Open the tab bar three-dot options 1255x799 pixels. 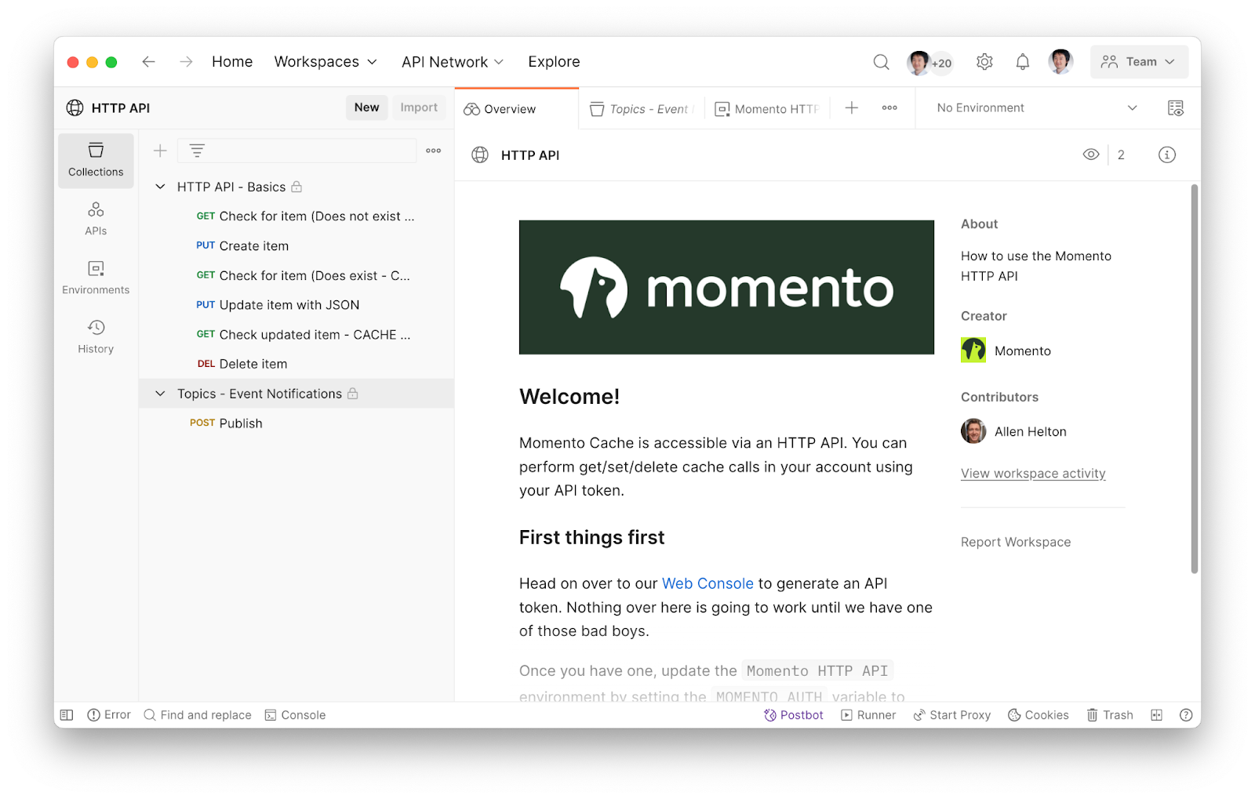889,108
